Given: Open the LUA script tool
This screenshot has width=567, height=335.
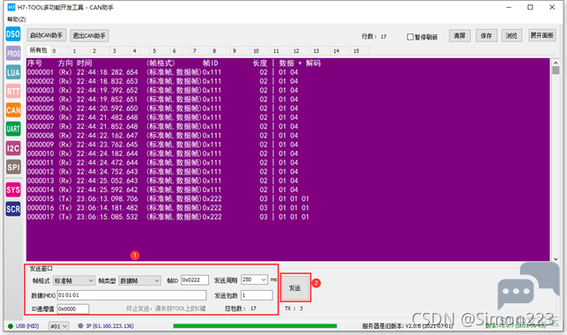Looking at the screenshot, I should pyautogui.click(x=13, y=72).
